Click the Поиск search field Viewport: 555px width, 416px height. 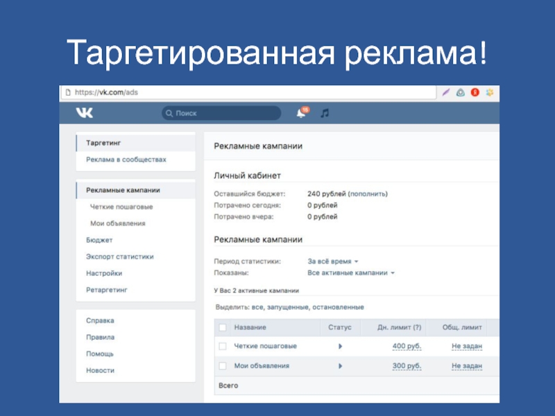coord(221,113)
